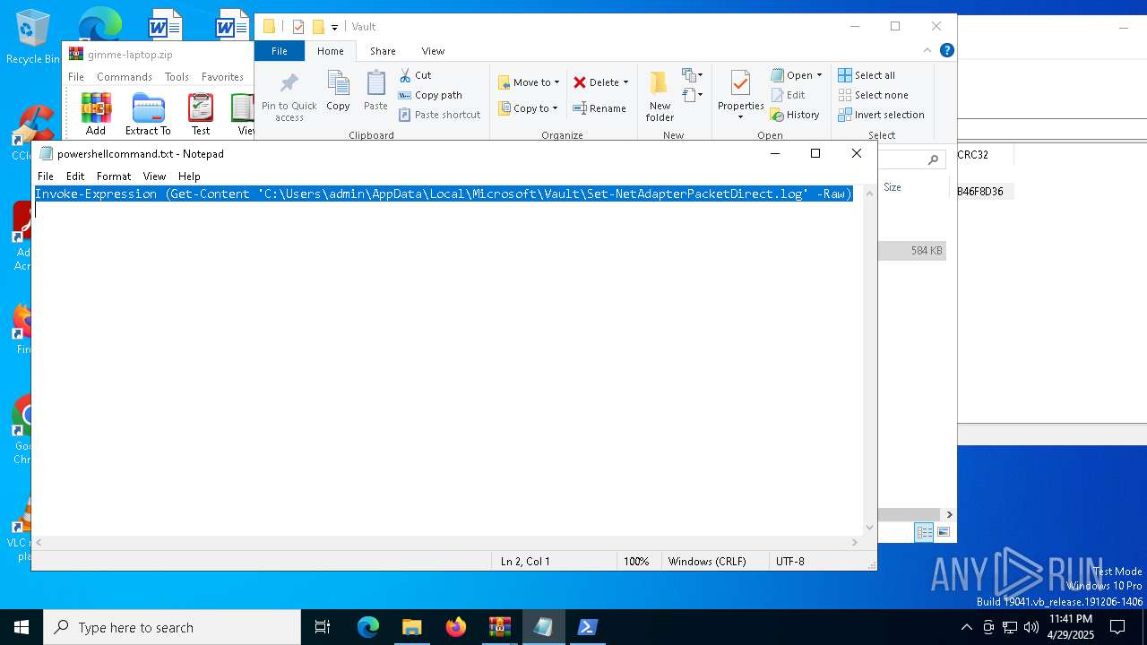
Task: Click Select all in ribbon
Action: 867,75
